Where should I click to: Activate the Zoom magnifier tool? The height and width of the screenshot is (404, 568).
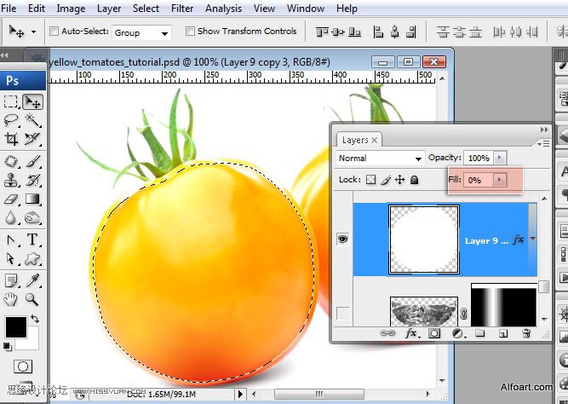point(32,299)
